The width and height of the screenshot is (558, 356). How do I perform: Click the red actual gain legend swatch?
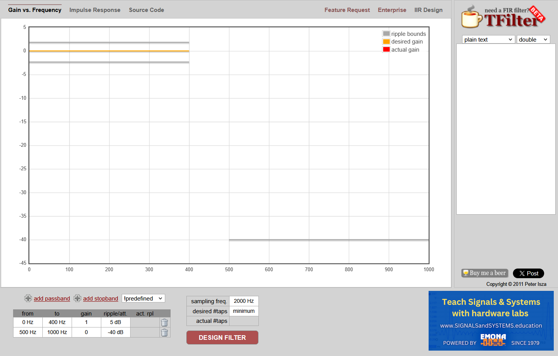pyautogui.click(x=386, y=50)
